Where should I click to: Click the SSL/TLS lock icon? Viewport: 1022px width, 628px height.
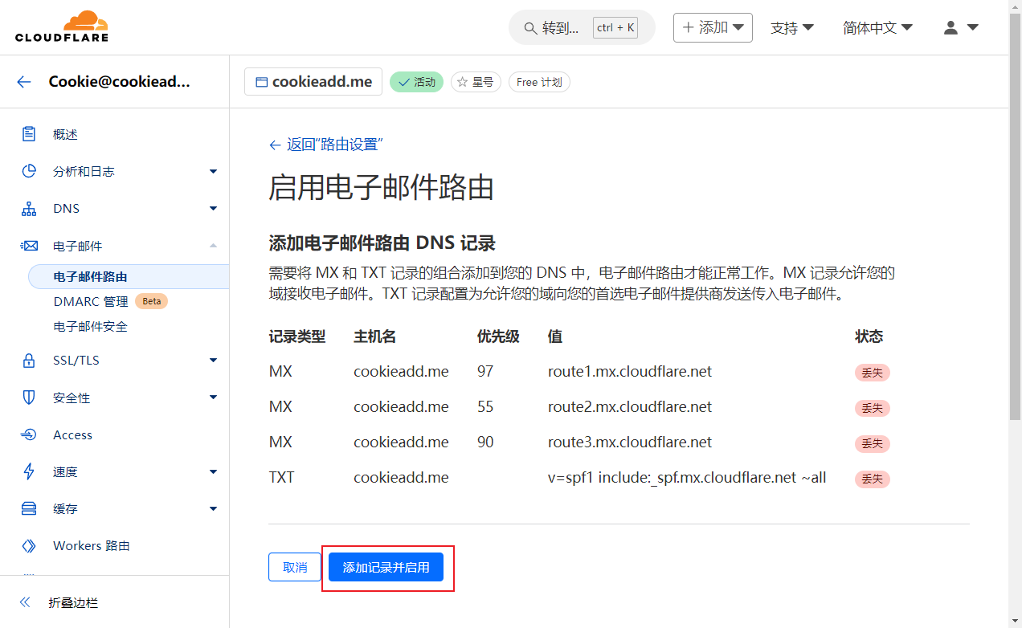29,361
